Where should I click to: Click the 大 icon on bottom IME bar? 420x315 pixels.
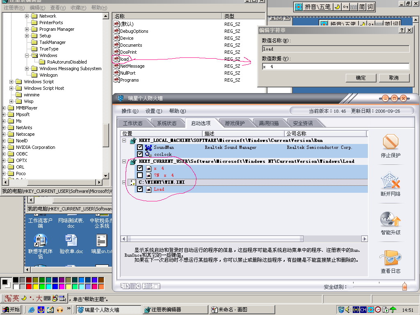39,298
